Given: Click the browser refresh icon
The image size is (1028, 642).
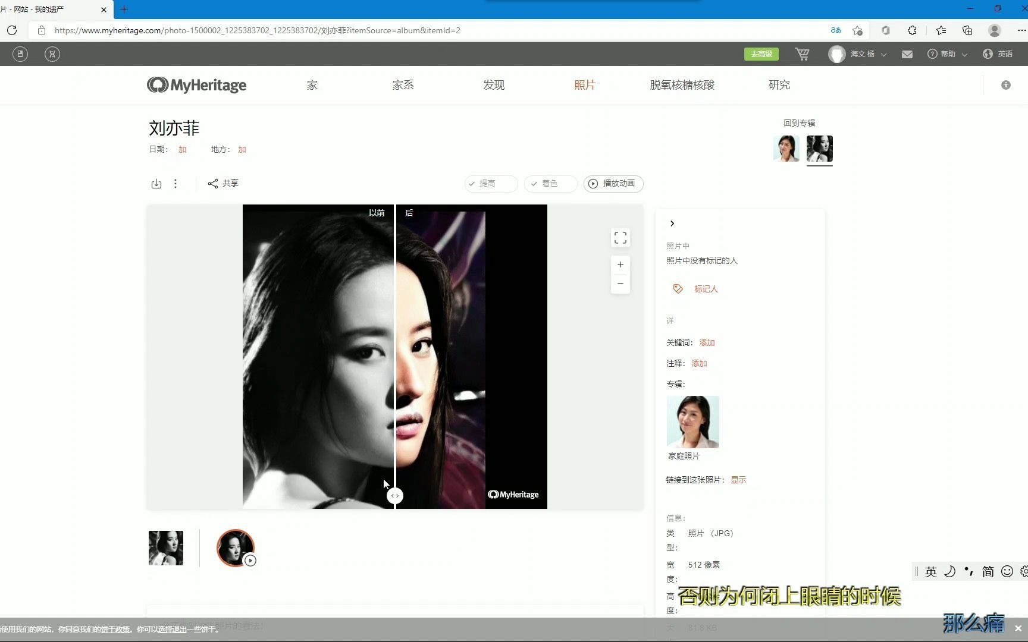Looking at the screenshot, I should [12, 30].
